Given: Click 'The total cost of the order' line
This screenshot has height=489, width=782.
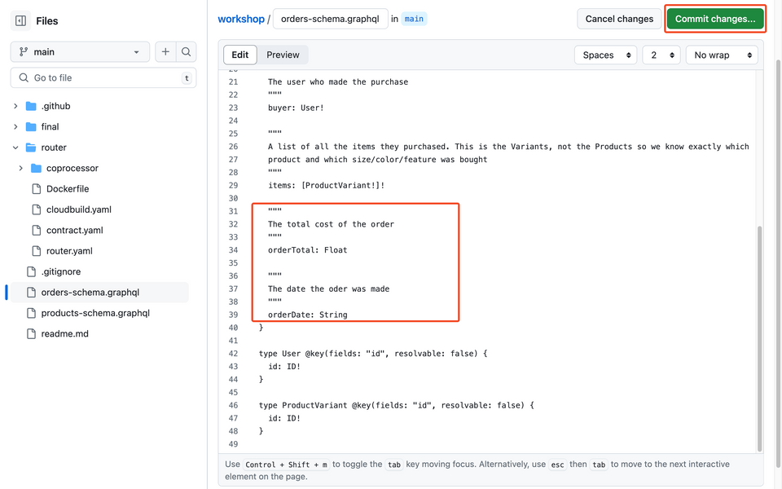Looking at the screenshot, I should (331, 224).
